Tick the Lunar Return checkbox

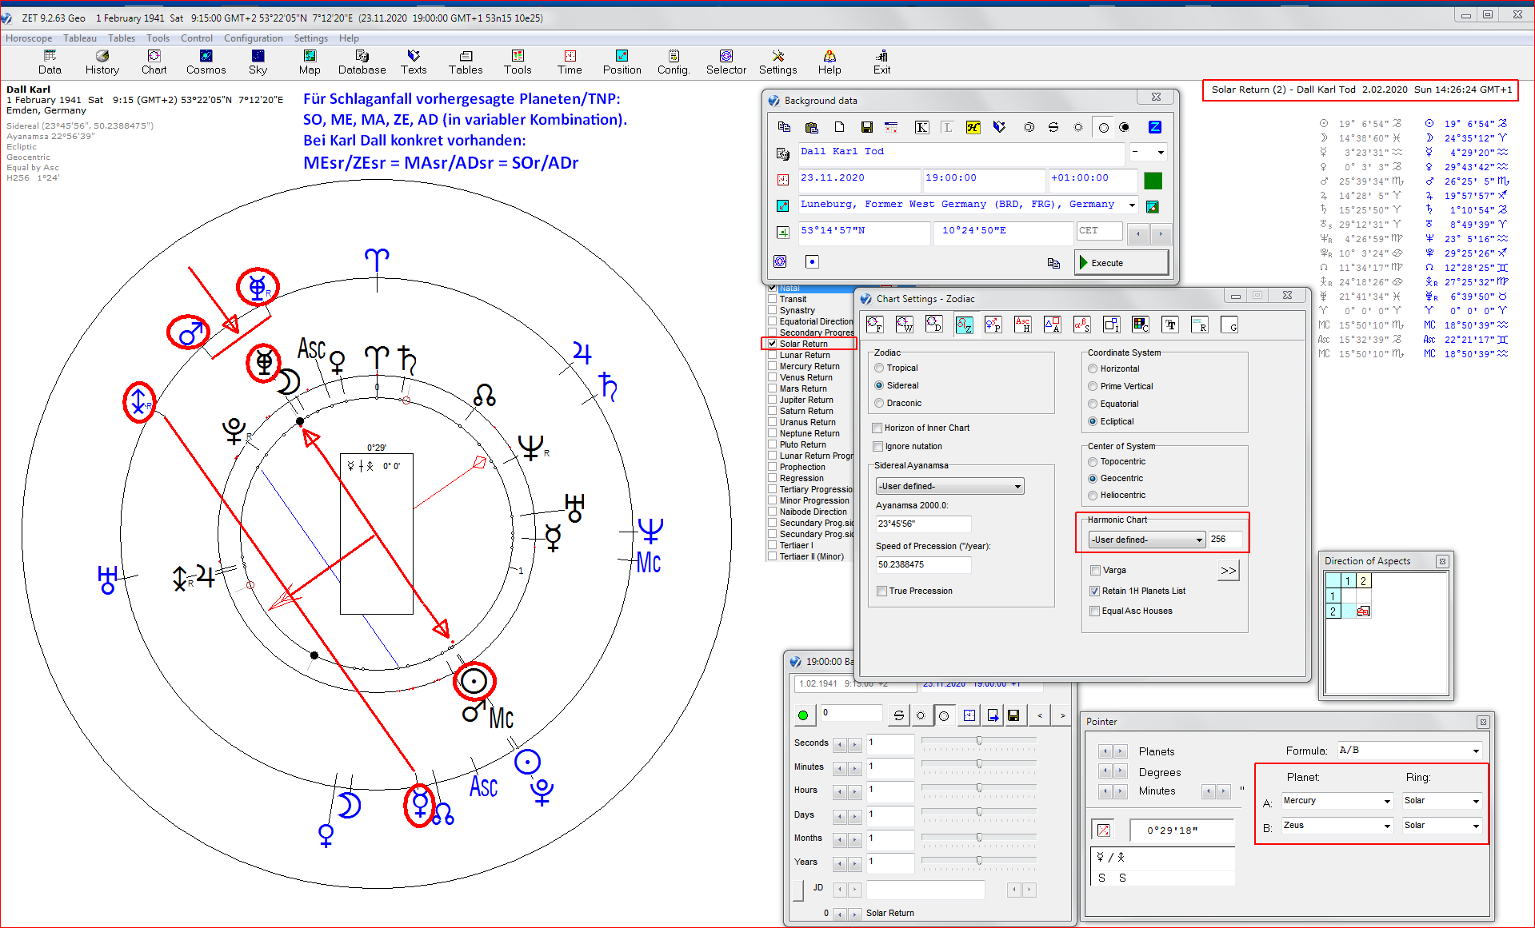tap(773, 355)
